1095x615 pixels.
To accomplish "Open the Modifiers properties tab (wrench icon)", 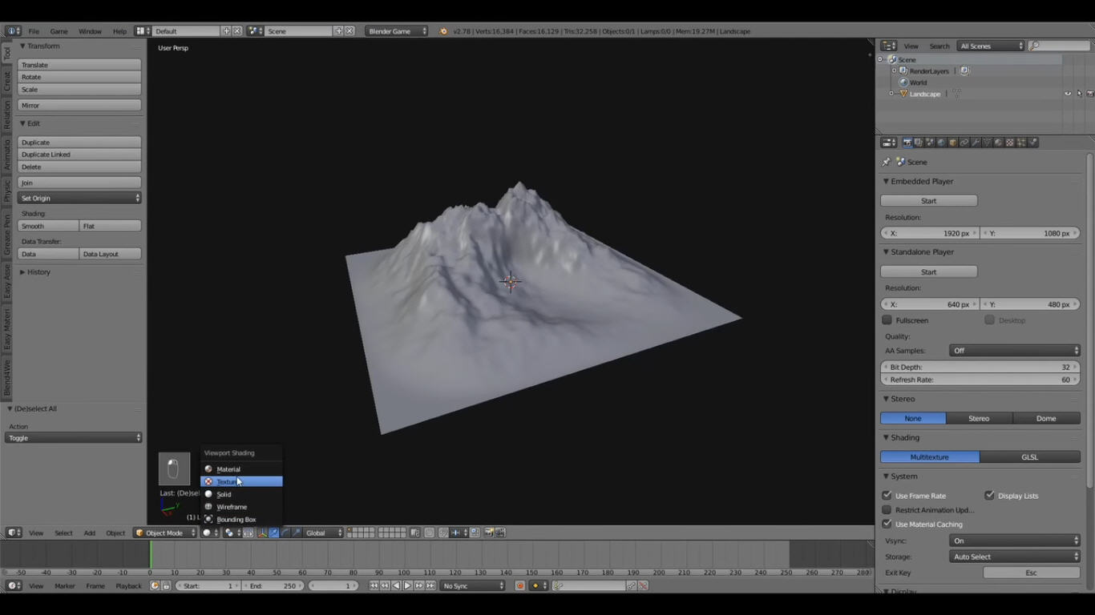I will tap(976, 143).
